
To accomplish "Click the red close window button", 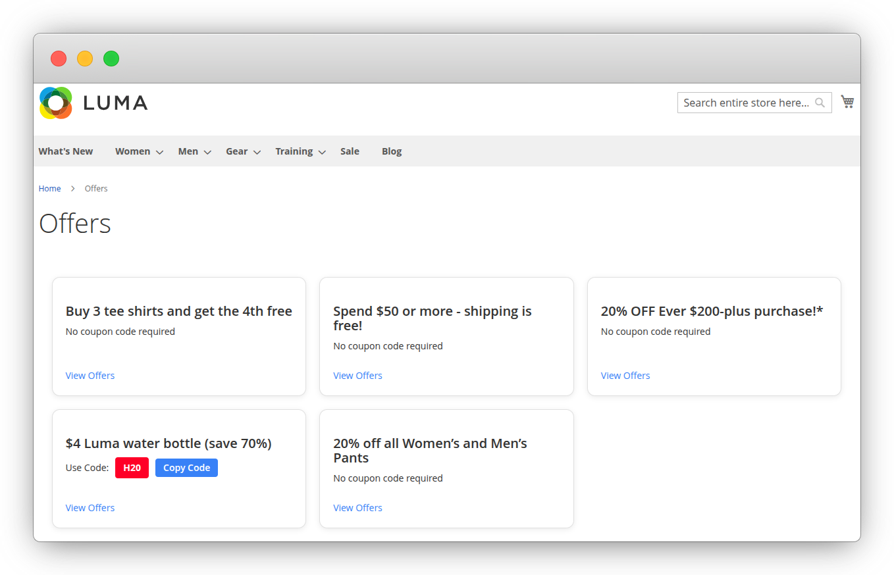I will (x=59, y=59).
